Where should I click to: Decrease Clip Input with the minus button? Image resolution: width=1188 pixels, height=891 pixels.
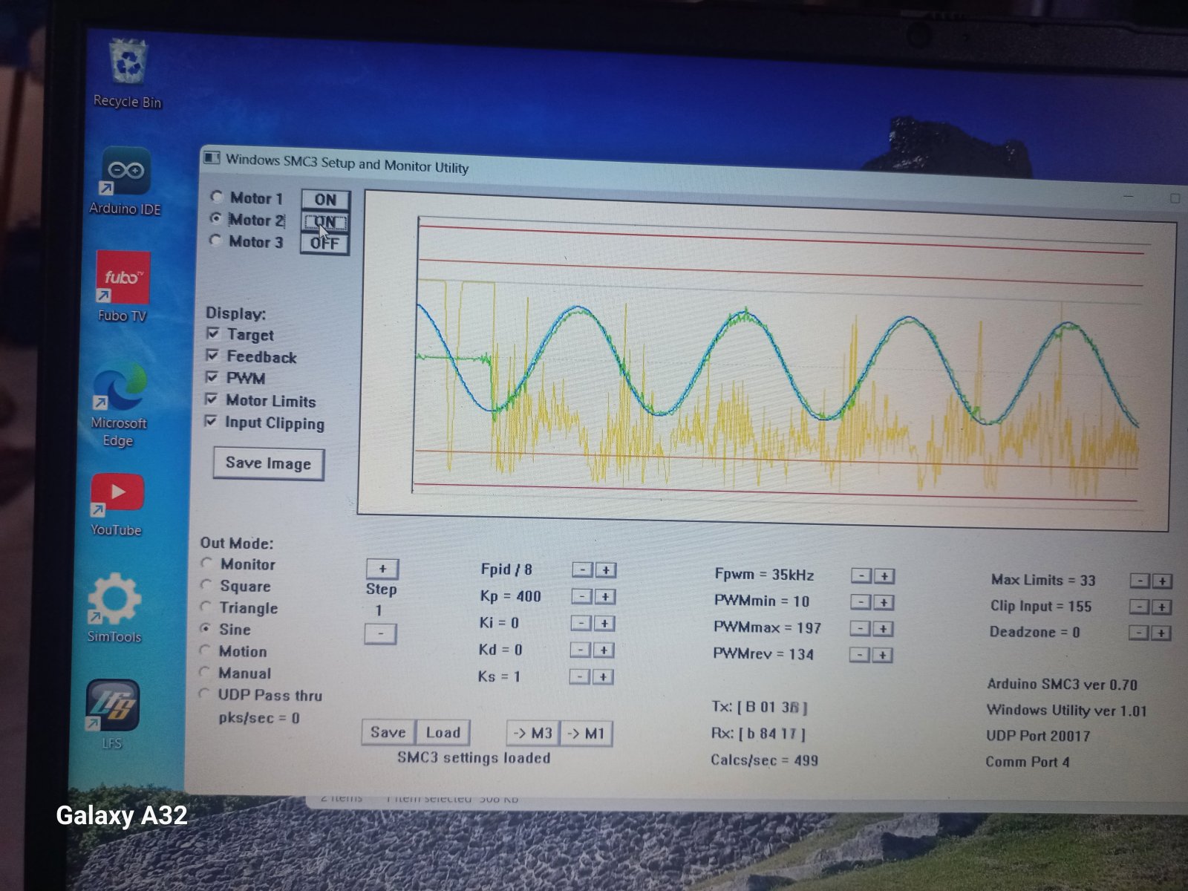(x=1139, y=607)
